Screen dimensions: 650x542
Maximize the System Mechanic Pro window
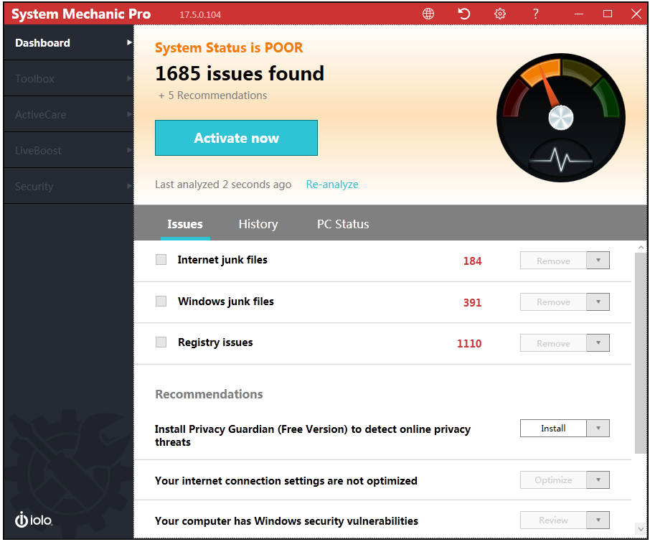608,14
